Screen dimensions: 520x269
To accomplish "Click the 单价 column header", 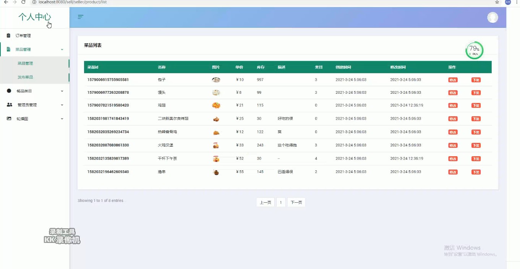I will [239, 67].
